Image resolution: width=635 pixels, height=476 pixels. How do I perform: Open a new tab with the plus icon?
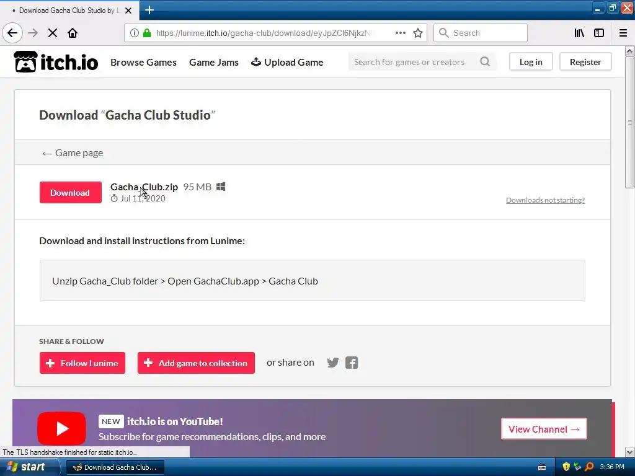(x=149, y=10)
